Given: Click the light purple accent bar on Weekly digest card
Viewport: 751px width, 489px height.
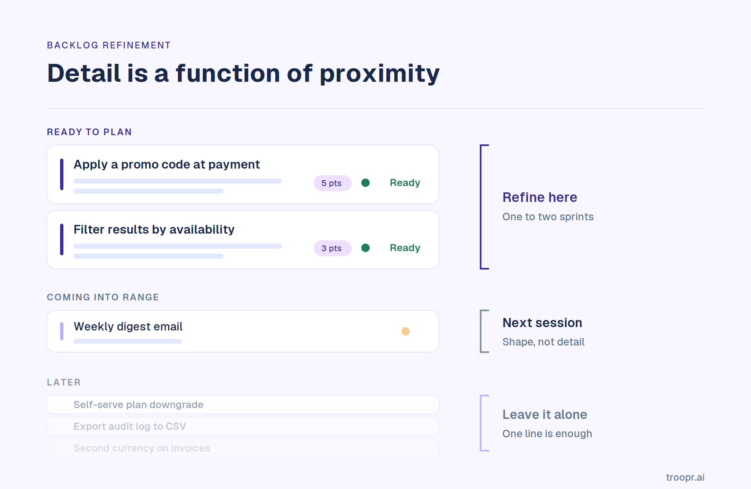Looking at the screenshot, I should click(62, 331).
